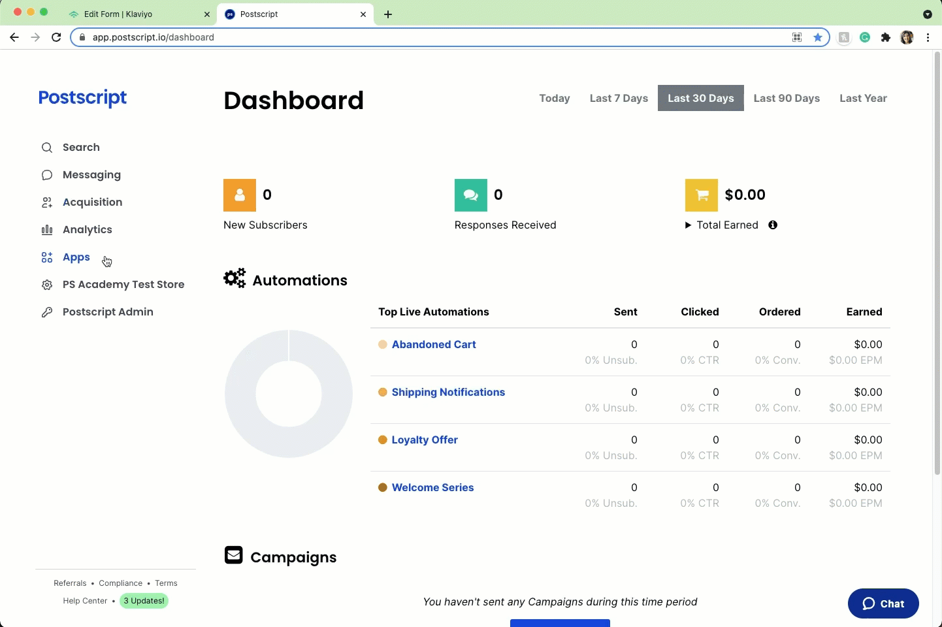
Task: Click the Messaging speech bubble icon
Action: 47,175
